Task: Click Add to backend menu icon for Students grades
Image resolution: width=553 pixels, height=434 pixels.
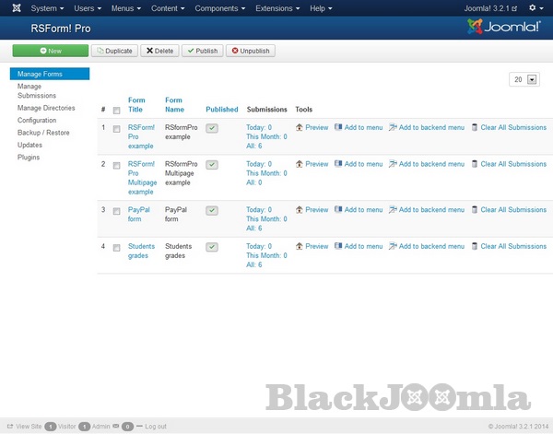Action: 394,247
